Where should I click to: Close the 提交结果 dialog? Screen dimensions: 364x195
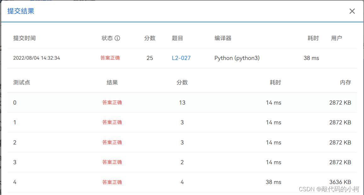coord(352,11)
